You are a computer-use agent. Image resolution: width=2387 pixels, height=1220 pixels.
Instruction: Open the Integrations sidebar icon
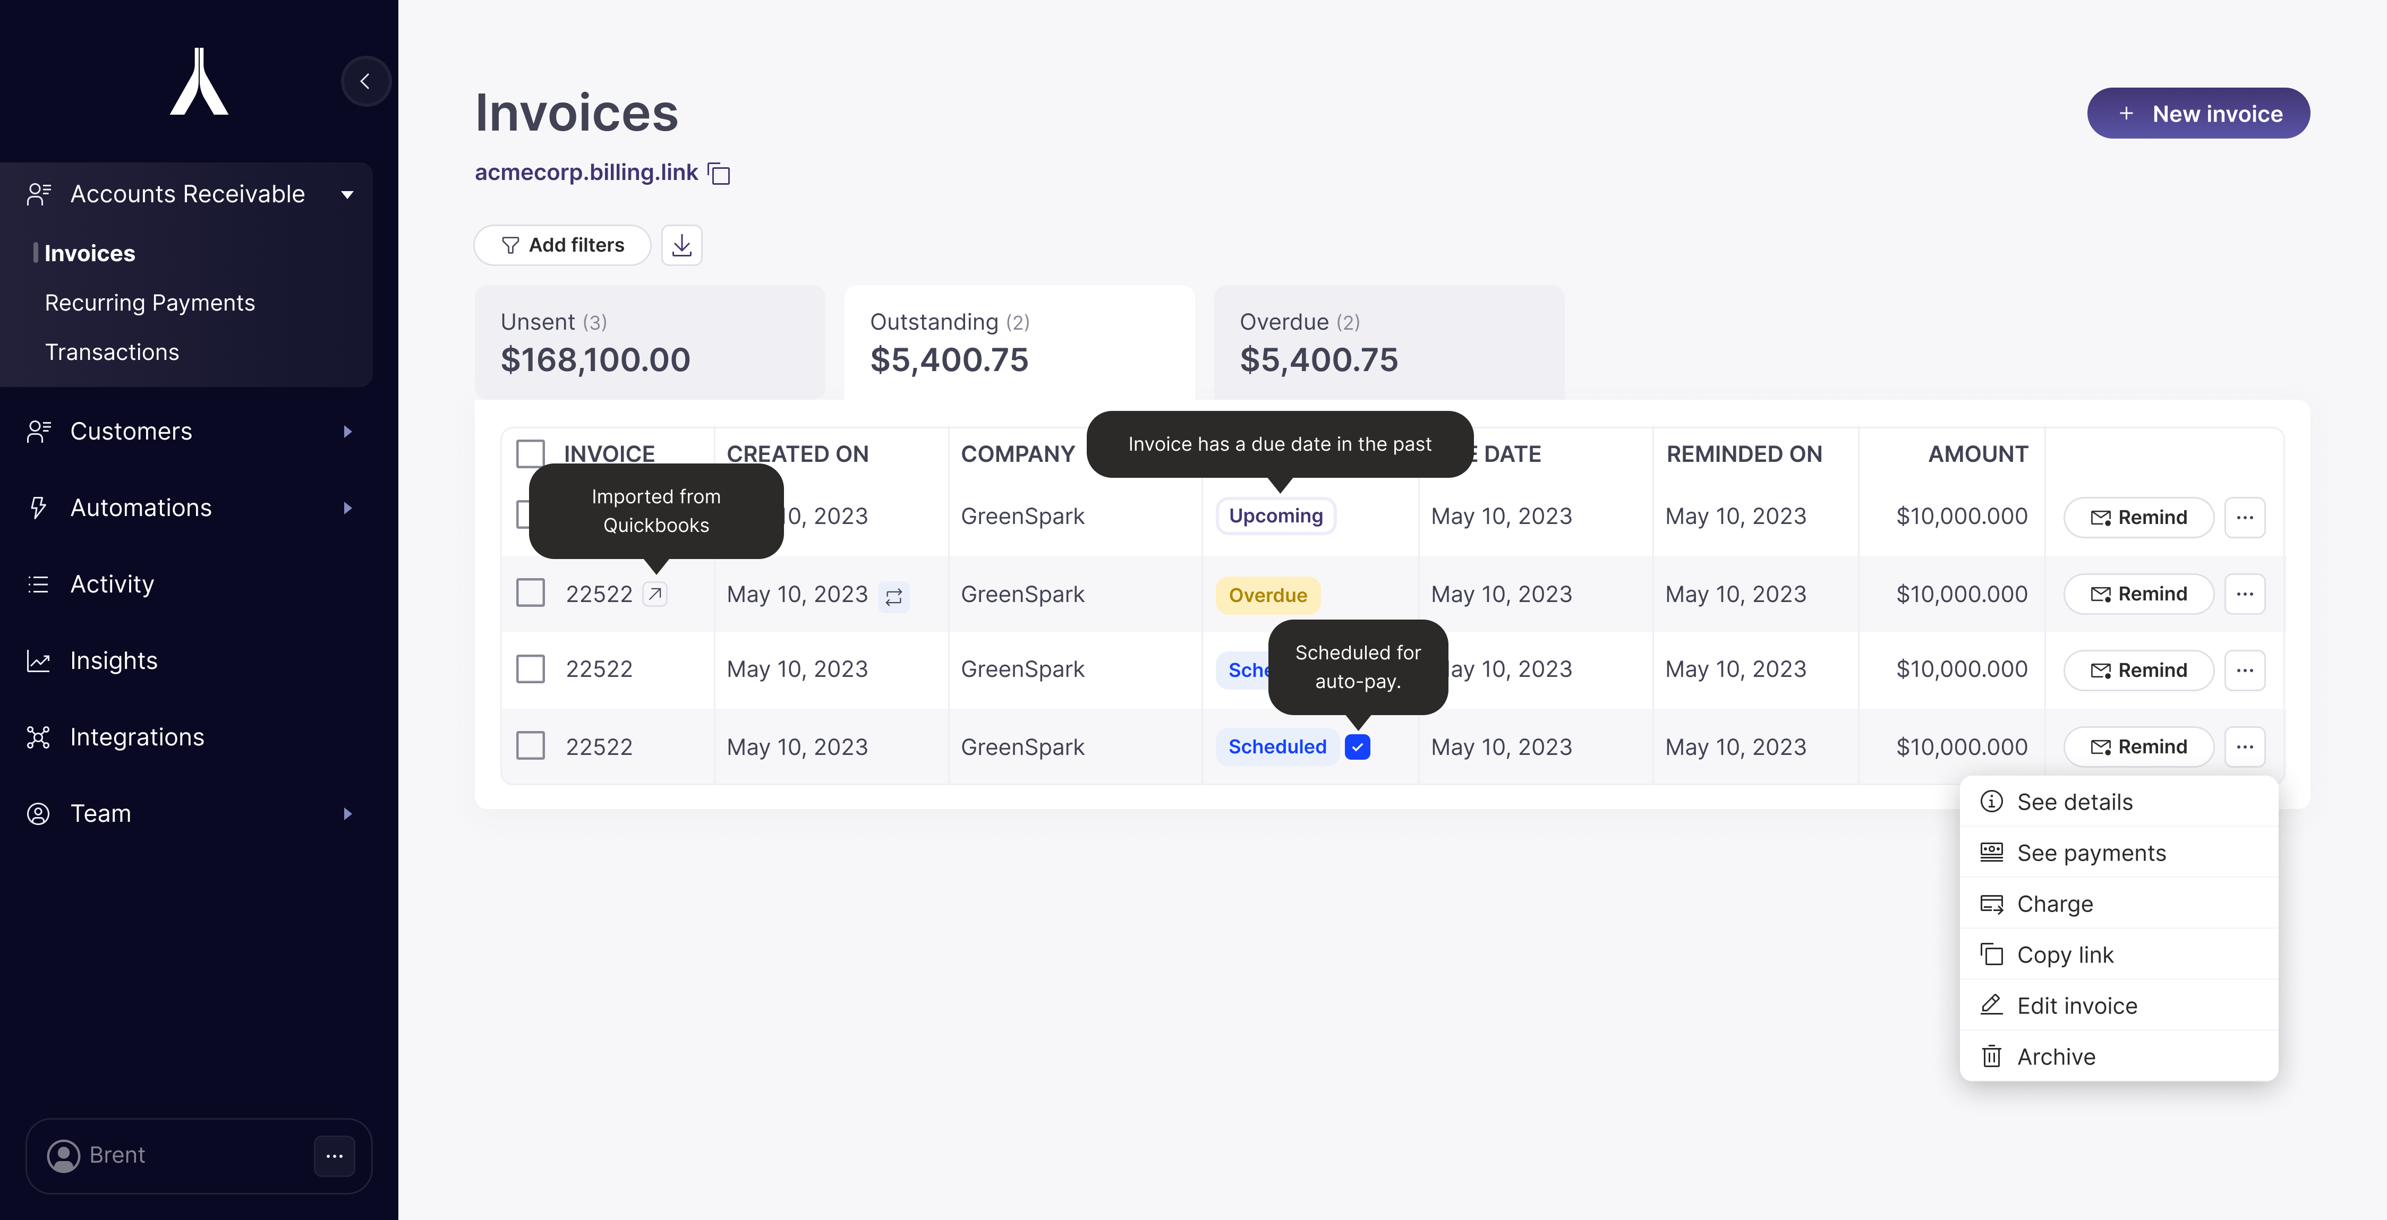coord(38,736)
